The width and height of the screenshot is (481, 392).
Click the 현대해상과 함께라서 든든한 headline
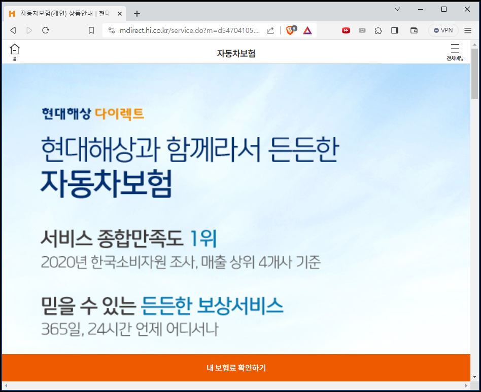190,149
